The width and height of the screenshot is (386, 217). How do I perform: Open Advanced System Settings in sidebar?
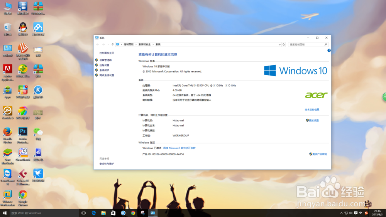click(x=107, y=75)
